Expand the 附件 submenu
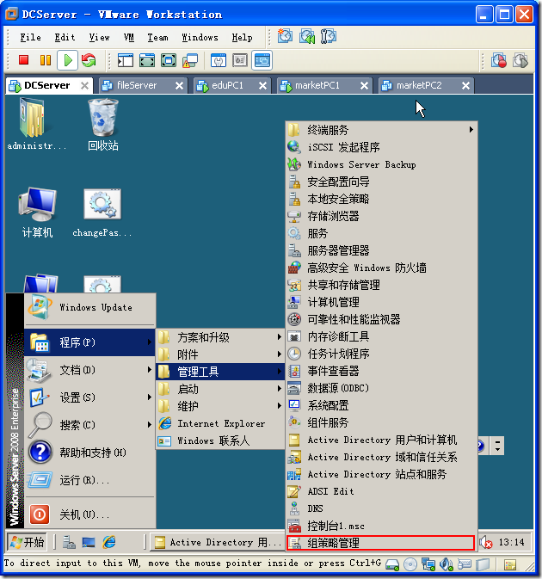Image resolution: width=542 pixels, height=579 pixels. [220, 354]
